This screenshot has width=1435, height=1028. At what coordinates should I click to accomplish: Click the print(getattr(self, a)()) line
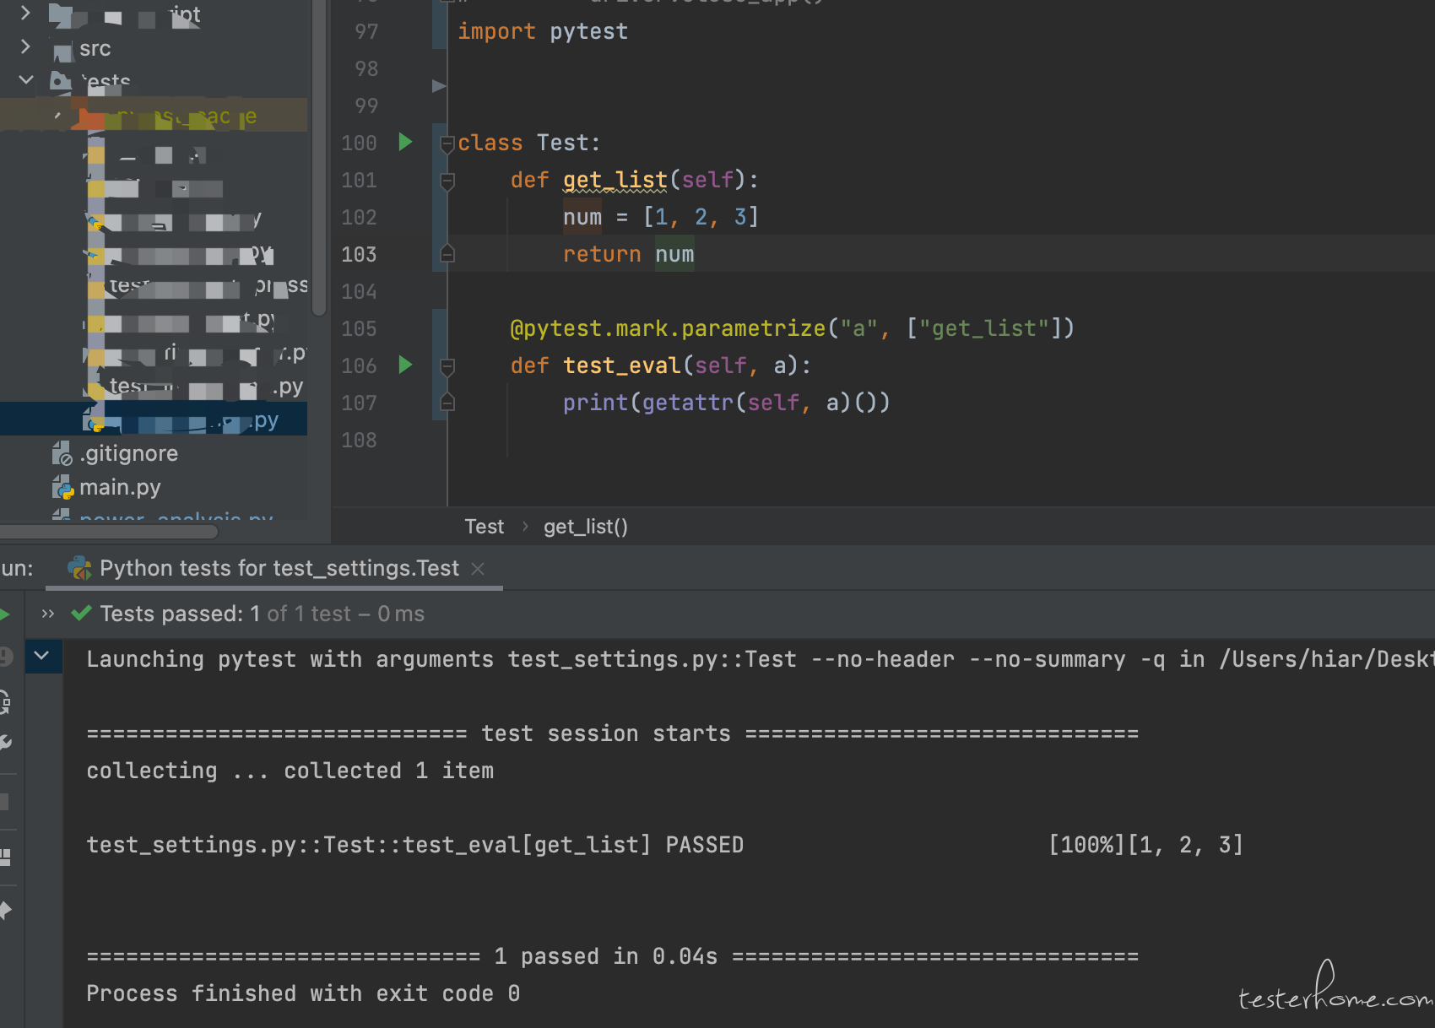coord(727,403)
